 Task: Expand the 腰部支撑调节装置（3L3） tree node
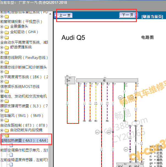click(2, 101)
